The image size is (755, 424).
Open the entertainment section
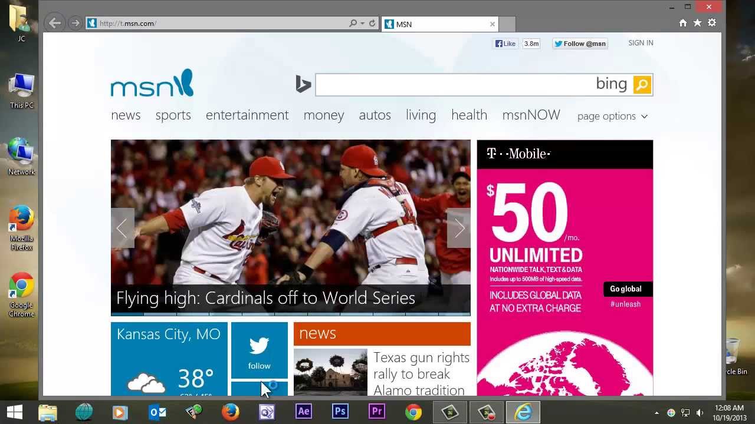247,115
